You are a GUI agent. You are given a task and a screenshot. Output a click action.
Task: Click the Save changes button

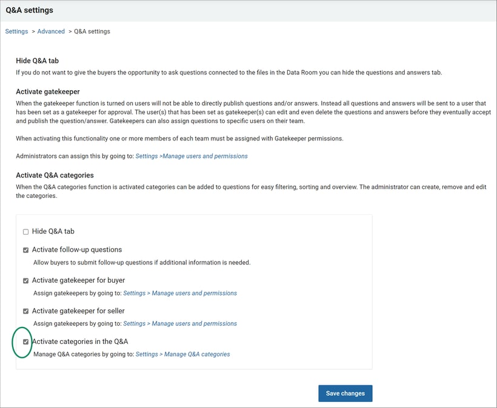pos(345,393)
